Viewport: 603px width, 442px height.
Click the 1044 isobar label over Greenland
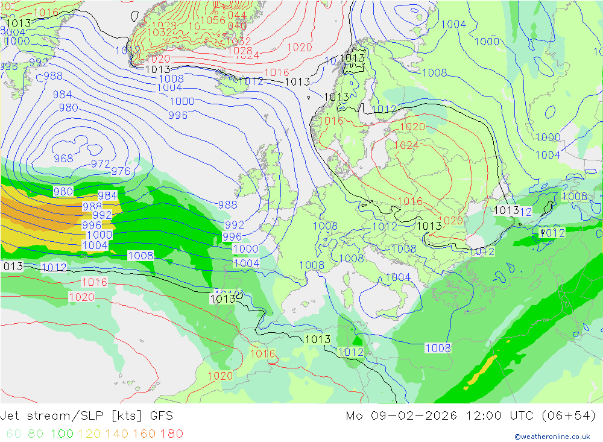tap(234, 16)
